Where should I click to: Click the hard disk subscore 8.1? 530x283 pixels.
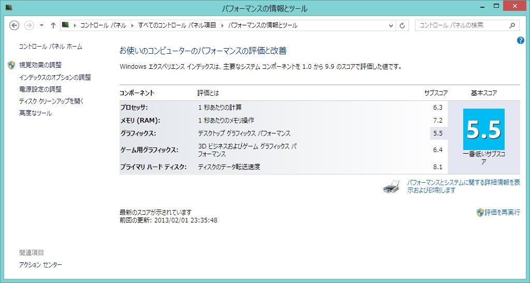(x=438, y=167)
